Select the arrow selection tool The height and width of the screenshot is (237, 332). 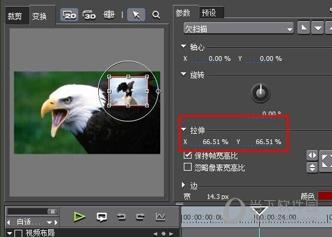point(136,14)
